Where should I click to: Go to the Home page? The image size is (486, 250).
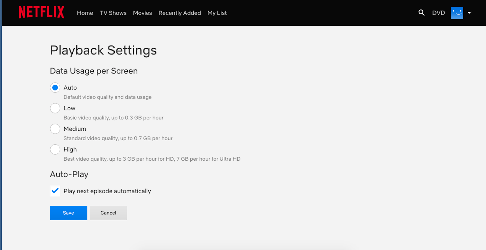[85, 13]
